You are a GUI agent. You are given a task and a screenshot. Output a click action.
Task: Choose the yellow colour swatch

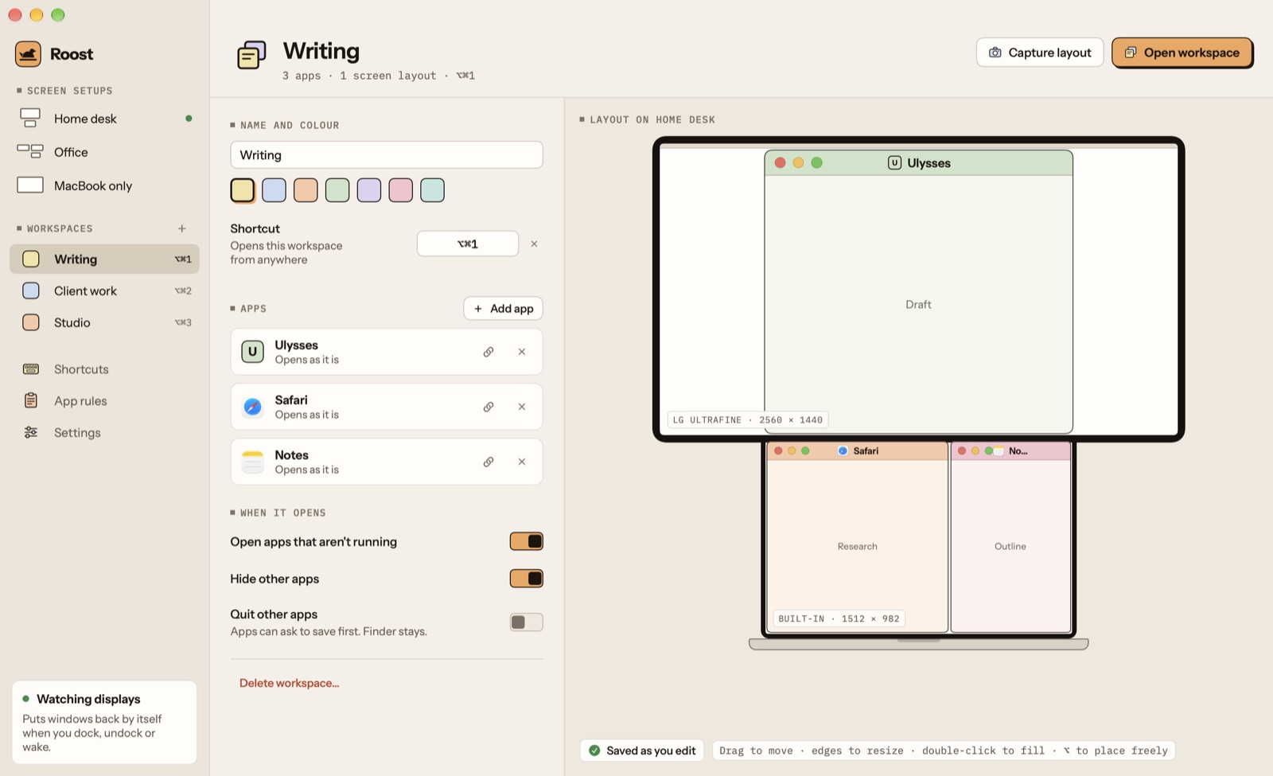click(243, 190)
